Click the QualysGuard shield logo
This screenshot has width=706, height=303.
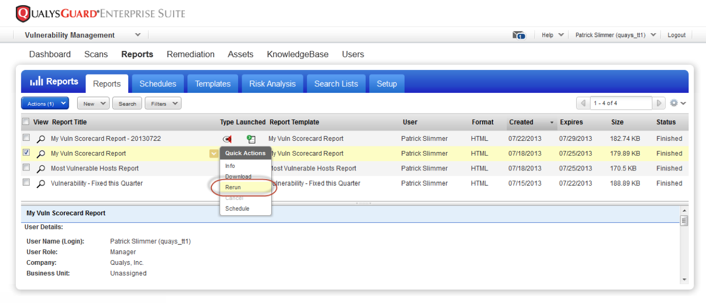[23, 14]
